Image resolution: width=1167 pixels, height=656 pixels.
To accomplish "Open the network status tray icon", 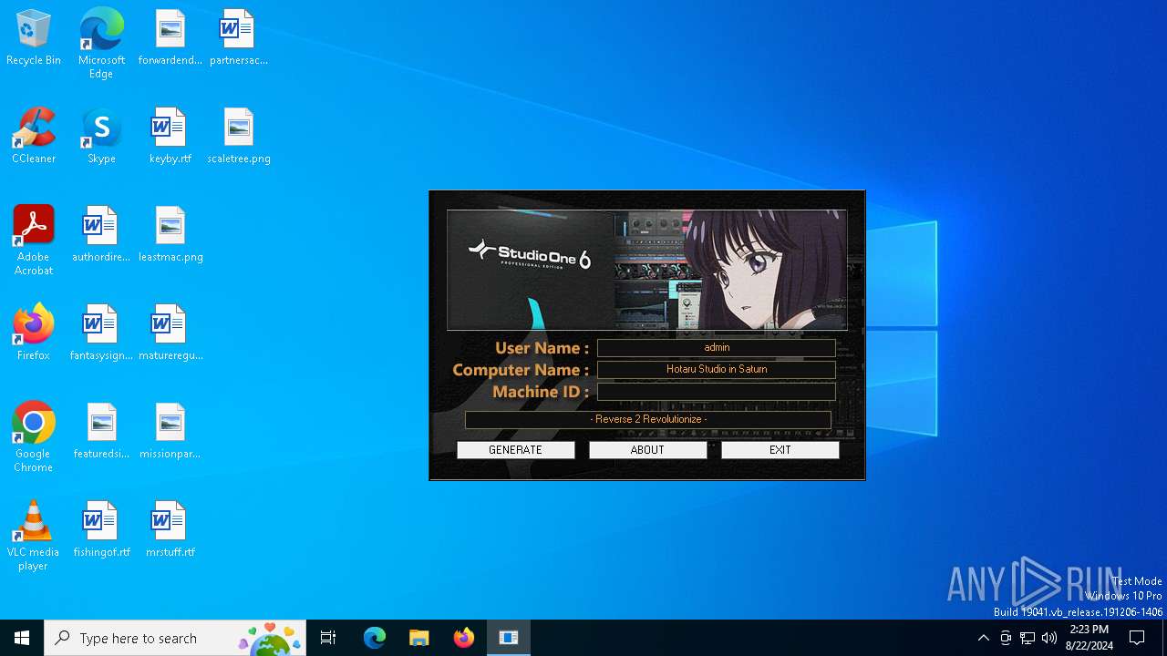I will click(1028, 638).
